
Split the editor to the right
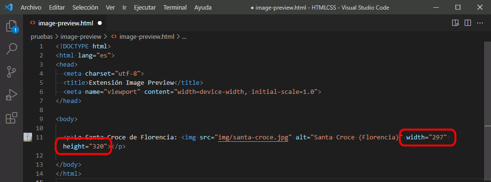coord(468,23)
